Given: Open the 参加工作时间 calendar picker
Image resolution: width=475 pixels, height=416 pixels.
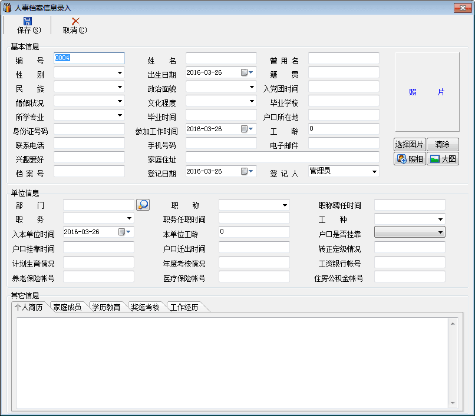Looking at the screenshot, I should coord(247,129).
